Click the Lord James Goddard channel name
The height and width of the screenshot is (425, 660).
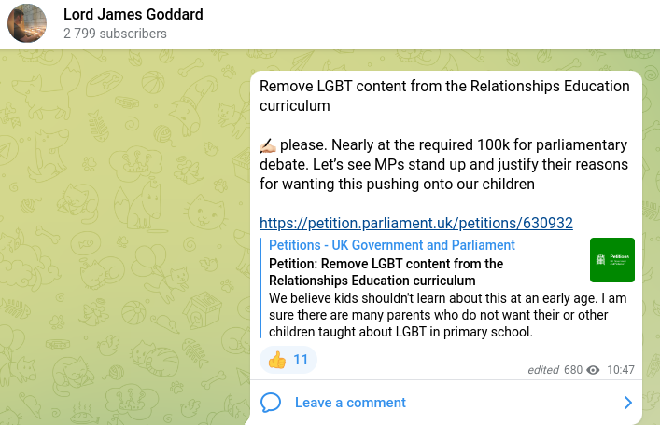click(x=133, y=14)
